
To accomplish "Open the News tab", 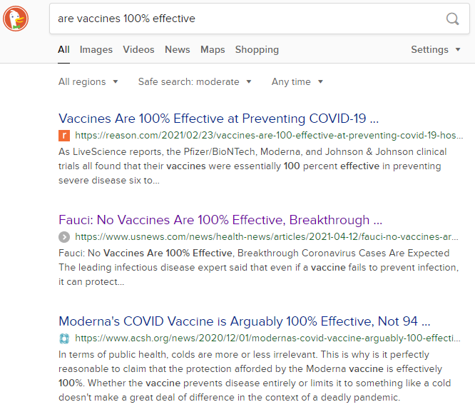I will (x=177, y=49).
